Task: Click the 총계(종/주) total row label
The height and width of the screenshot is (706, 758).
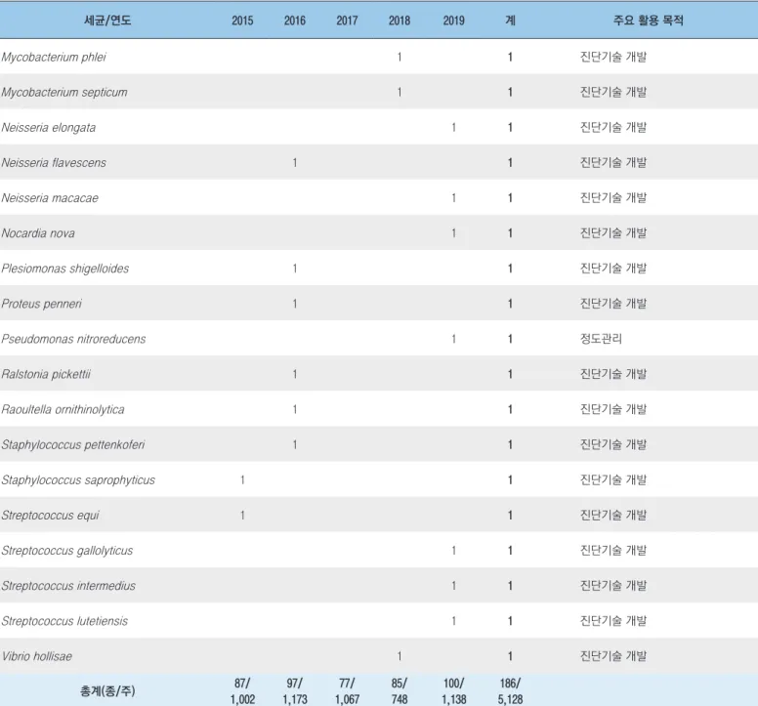Action: (107, 691)
